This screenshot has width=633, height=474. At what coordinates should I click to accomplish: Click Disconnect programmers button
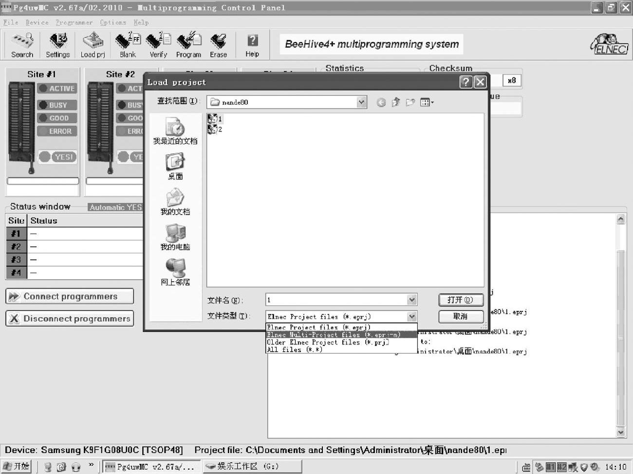(x=70, y=319)
